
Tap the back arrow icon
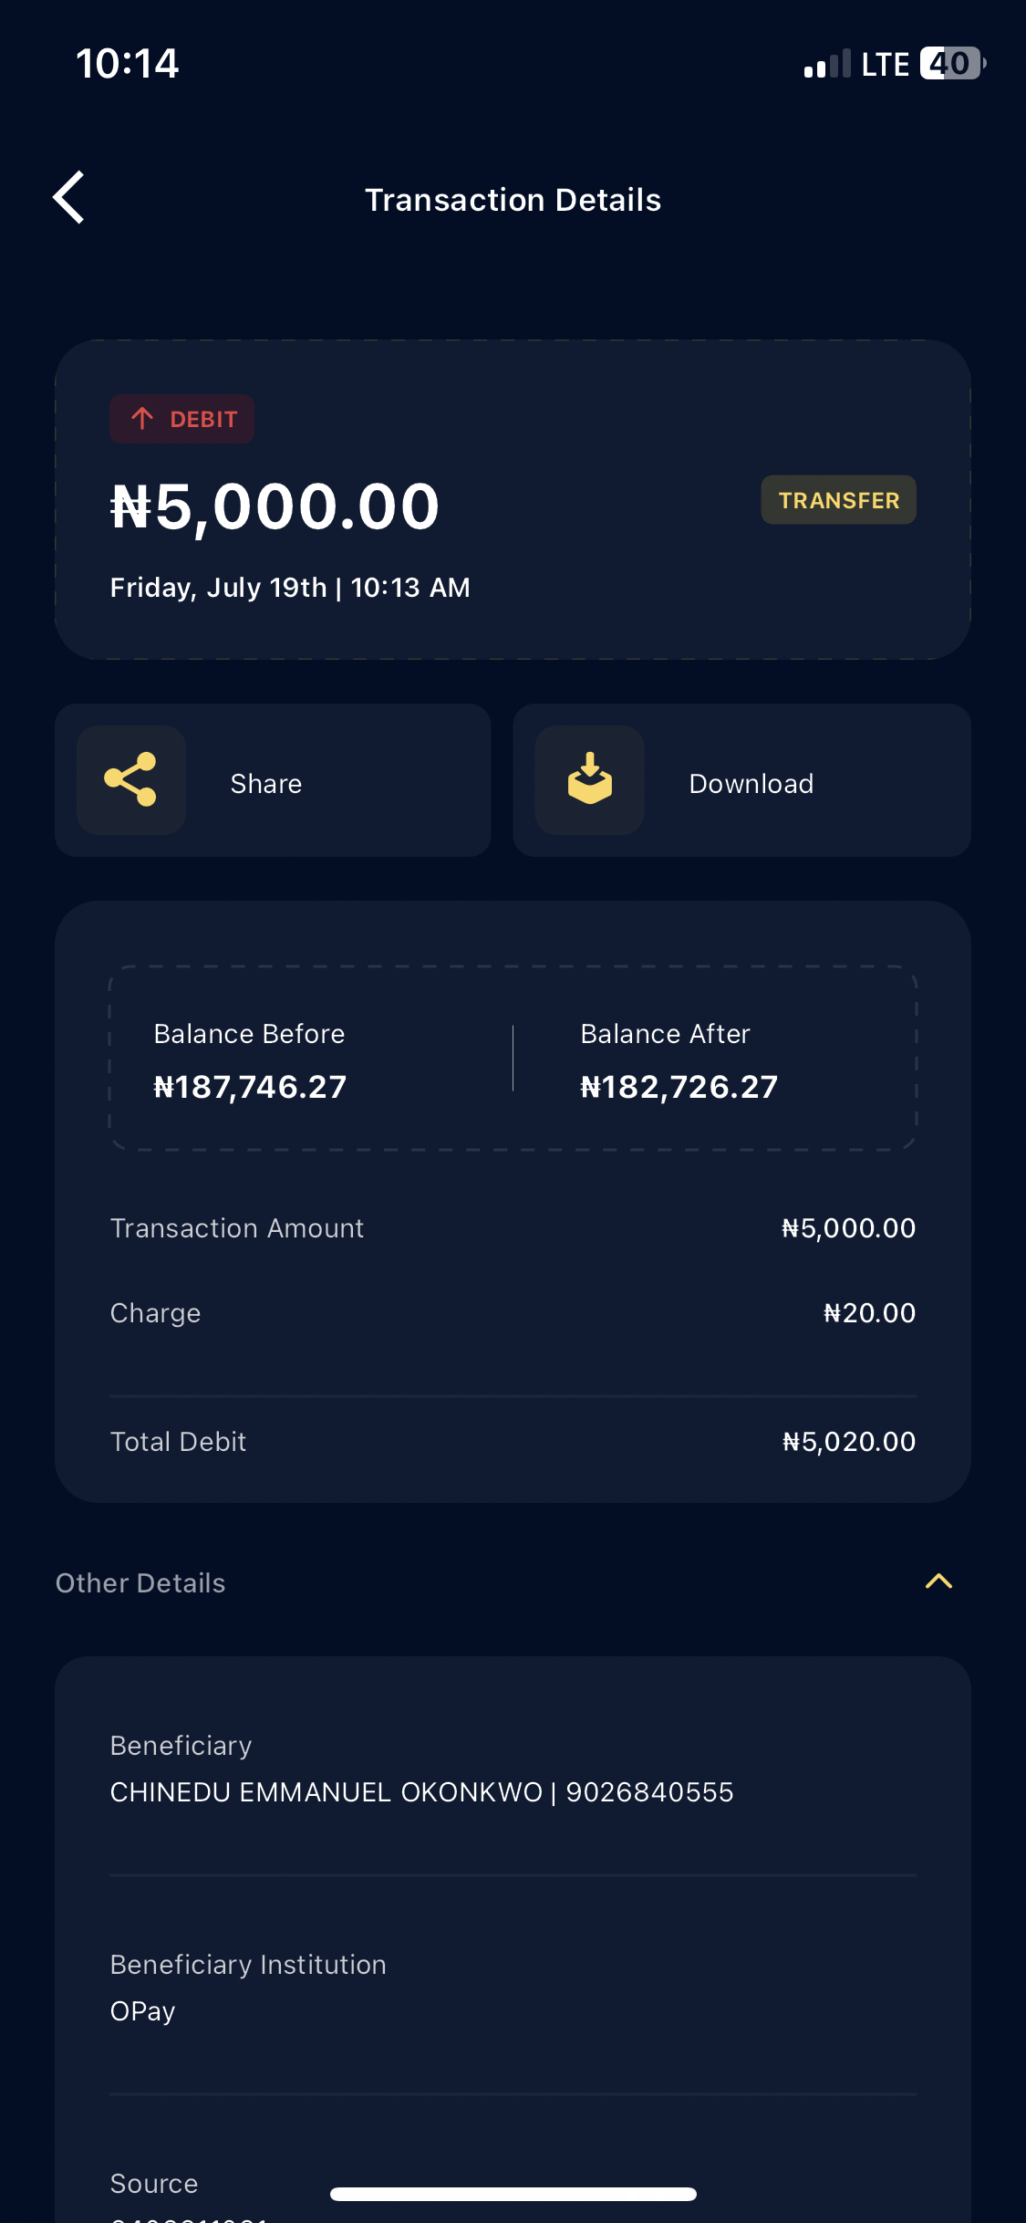pyautogui.click(x=69, y=197)
